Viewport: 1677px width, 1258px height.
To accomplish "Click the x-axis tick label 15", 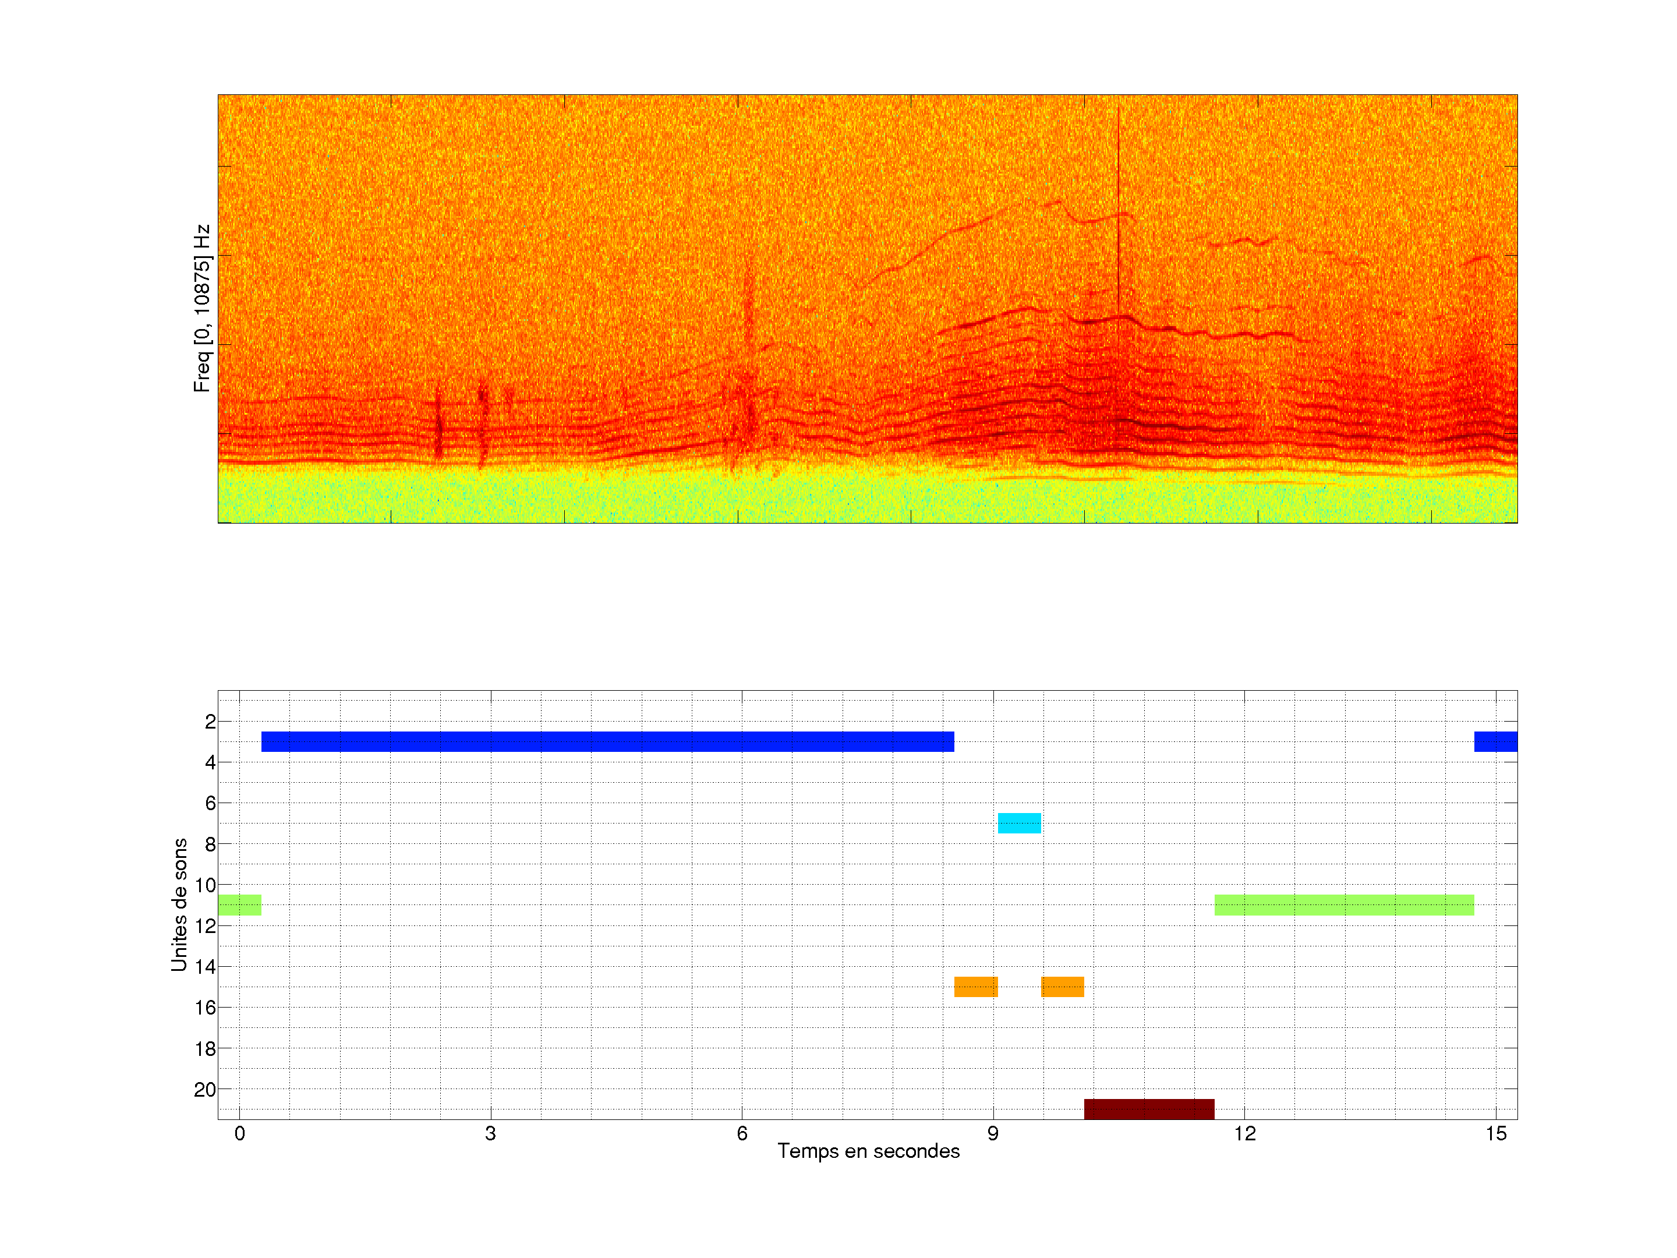I will (x=1496, y=1133).
